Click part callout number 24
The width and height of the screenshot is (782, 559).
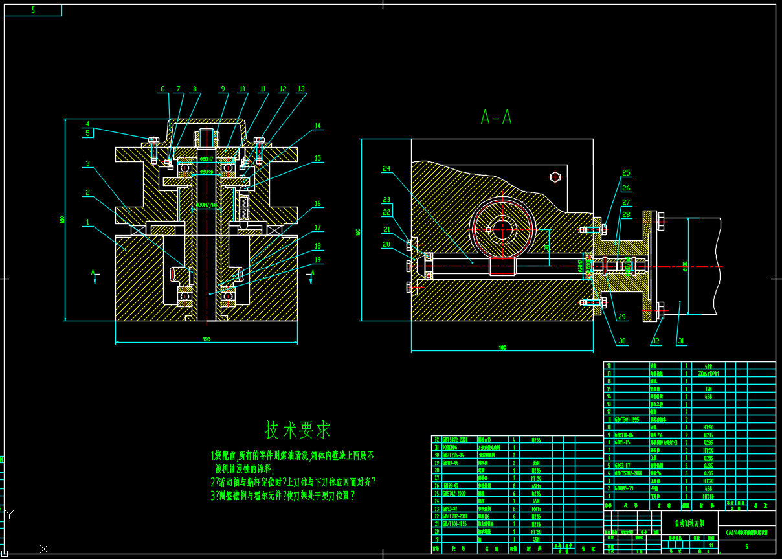386,169
